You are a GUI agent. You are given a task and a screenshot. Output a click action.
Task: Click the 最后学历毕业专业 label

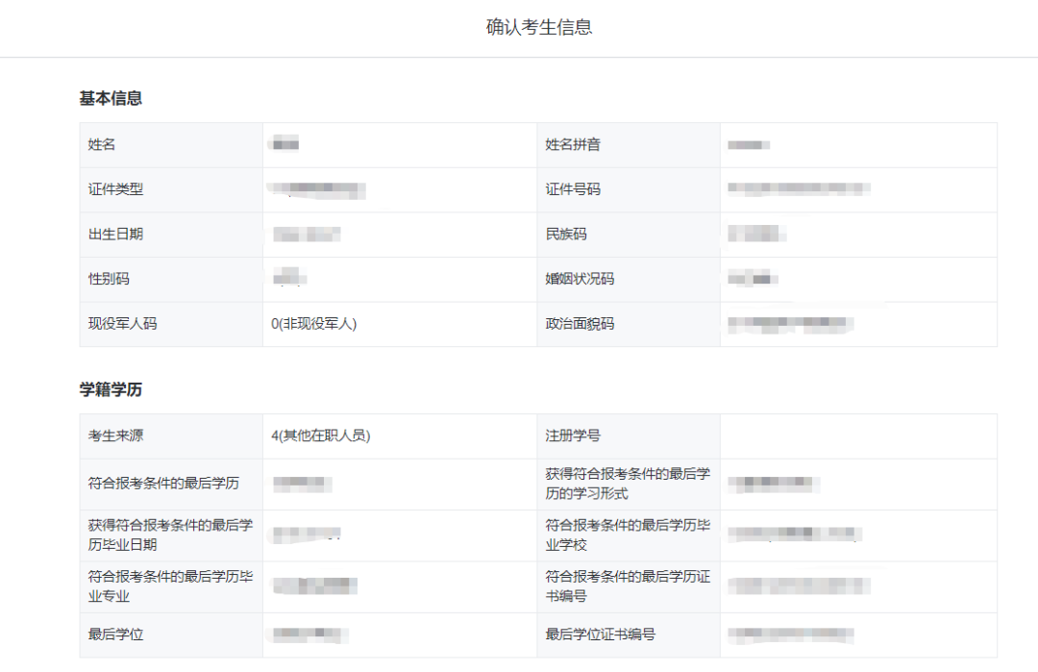pos(170,585)
